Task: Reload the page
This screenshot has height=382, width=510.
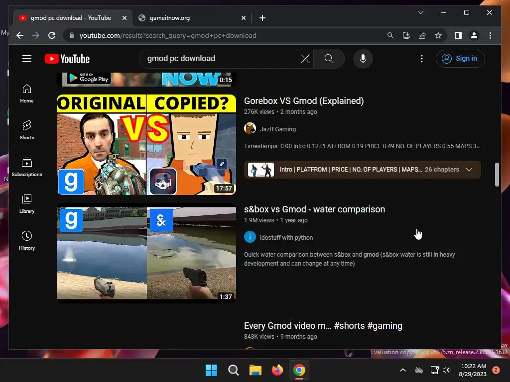Action: tap(52, 35)
